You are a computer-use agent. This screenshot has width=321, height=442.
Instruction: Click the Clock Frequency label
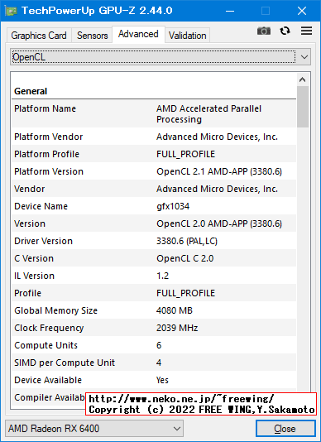[x=49, y=328]
